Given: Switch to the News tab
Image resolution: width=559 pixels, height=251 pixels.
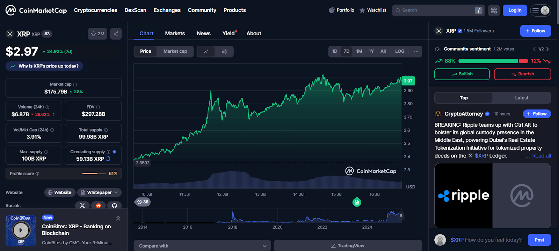Looking at the screenshot, I should pos(204,34).
